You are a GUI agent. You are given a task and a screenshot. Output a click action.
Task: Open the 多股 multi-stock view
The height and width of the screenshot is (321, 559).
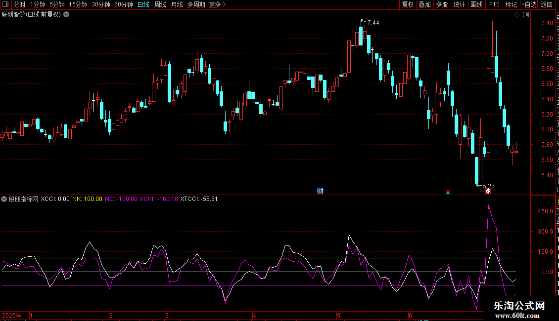click(x=442, y=4)
